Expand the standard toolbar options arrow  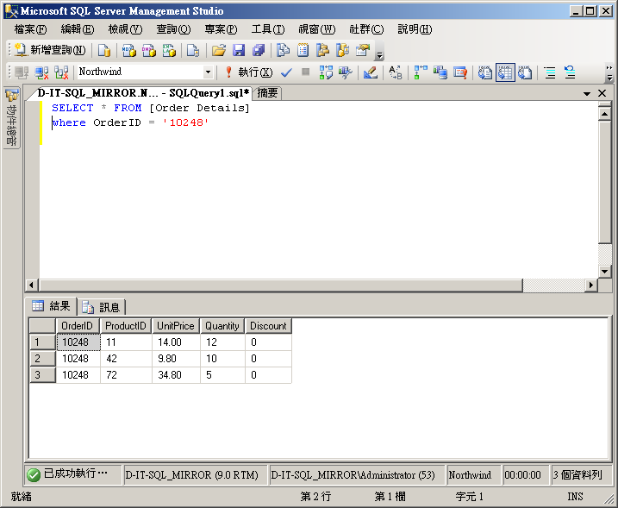[x=379, y=55]
